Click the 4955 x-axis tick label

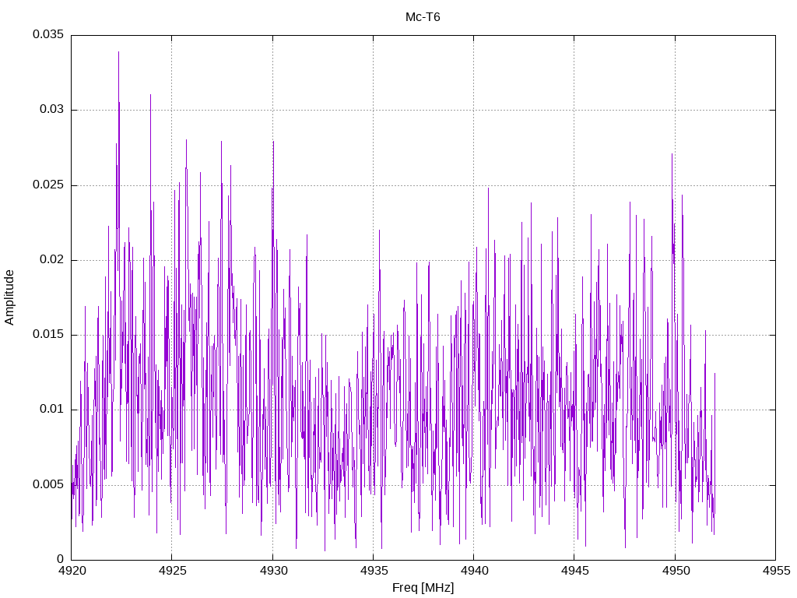(776, 571)
